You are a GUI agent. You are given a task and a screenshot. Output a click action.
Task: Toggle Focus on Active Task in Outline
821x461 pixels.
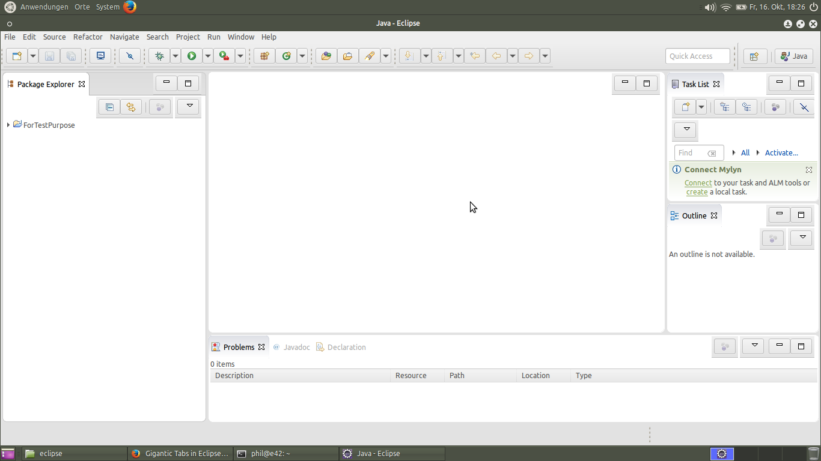774,238
